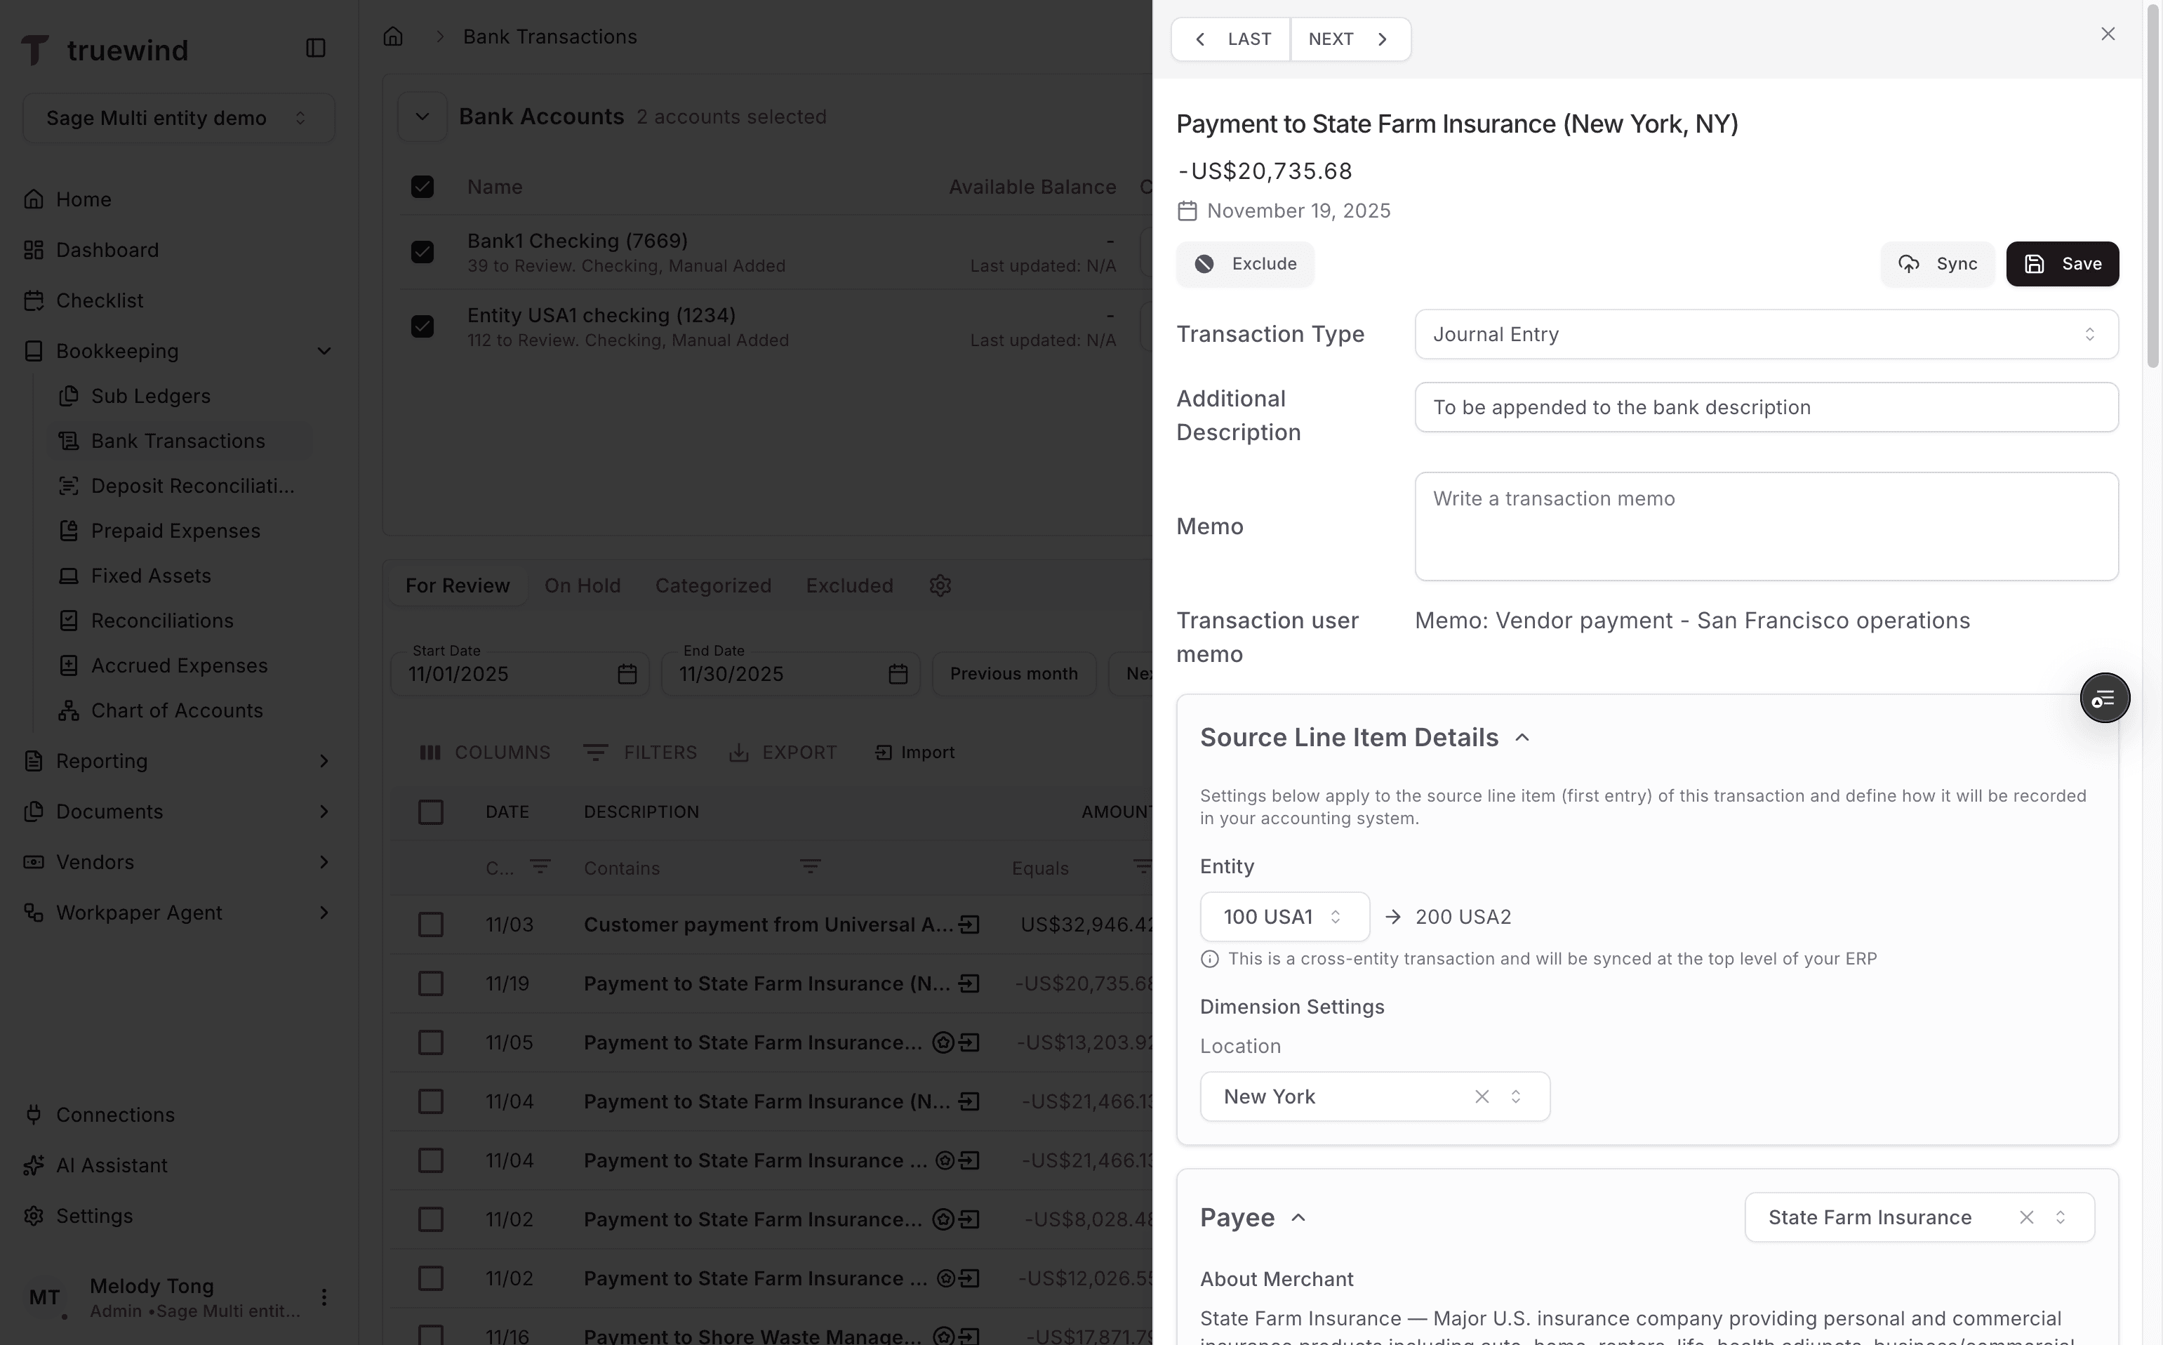The image size is (2163, 1345).
Task: Open the End Date calendar picker
Action: 898,675
